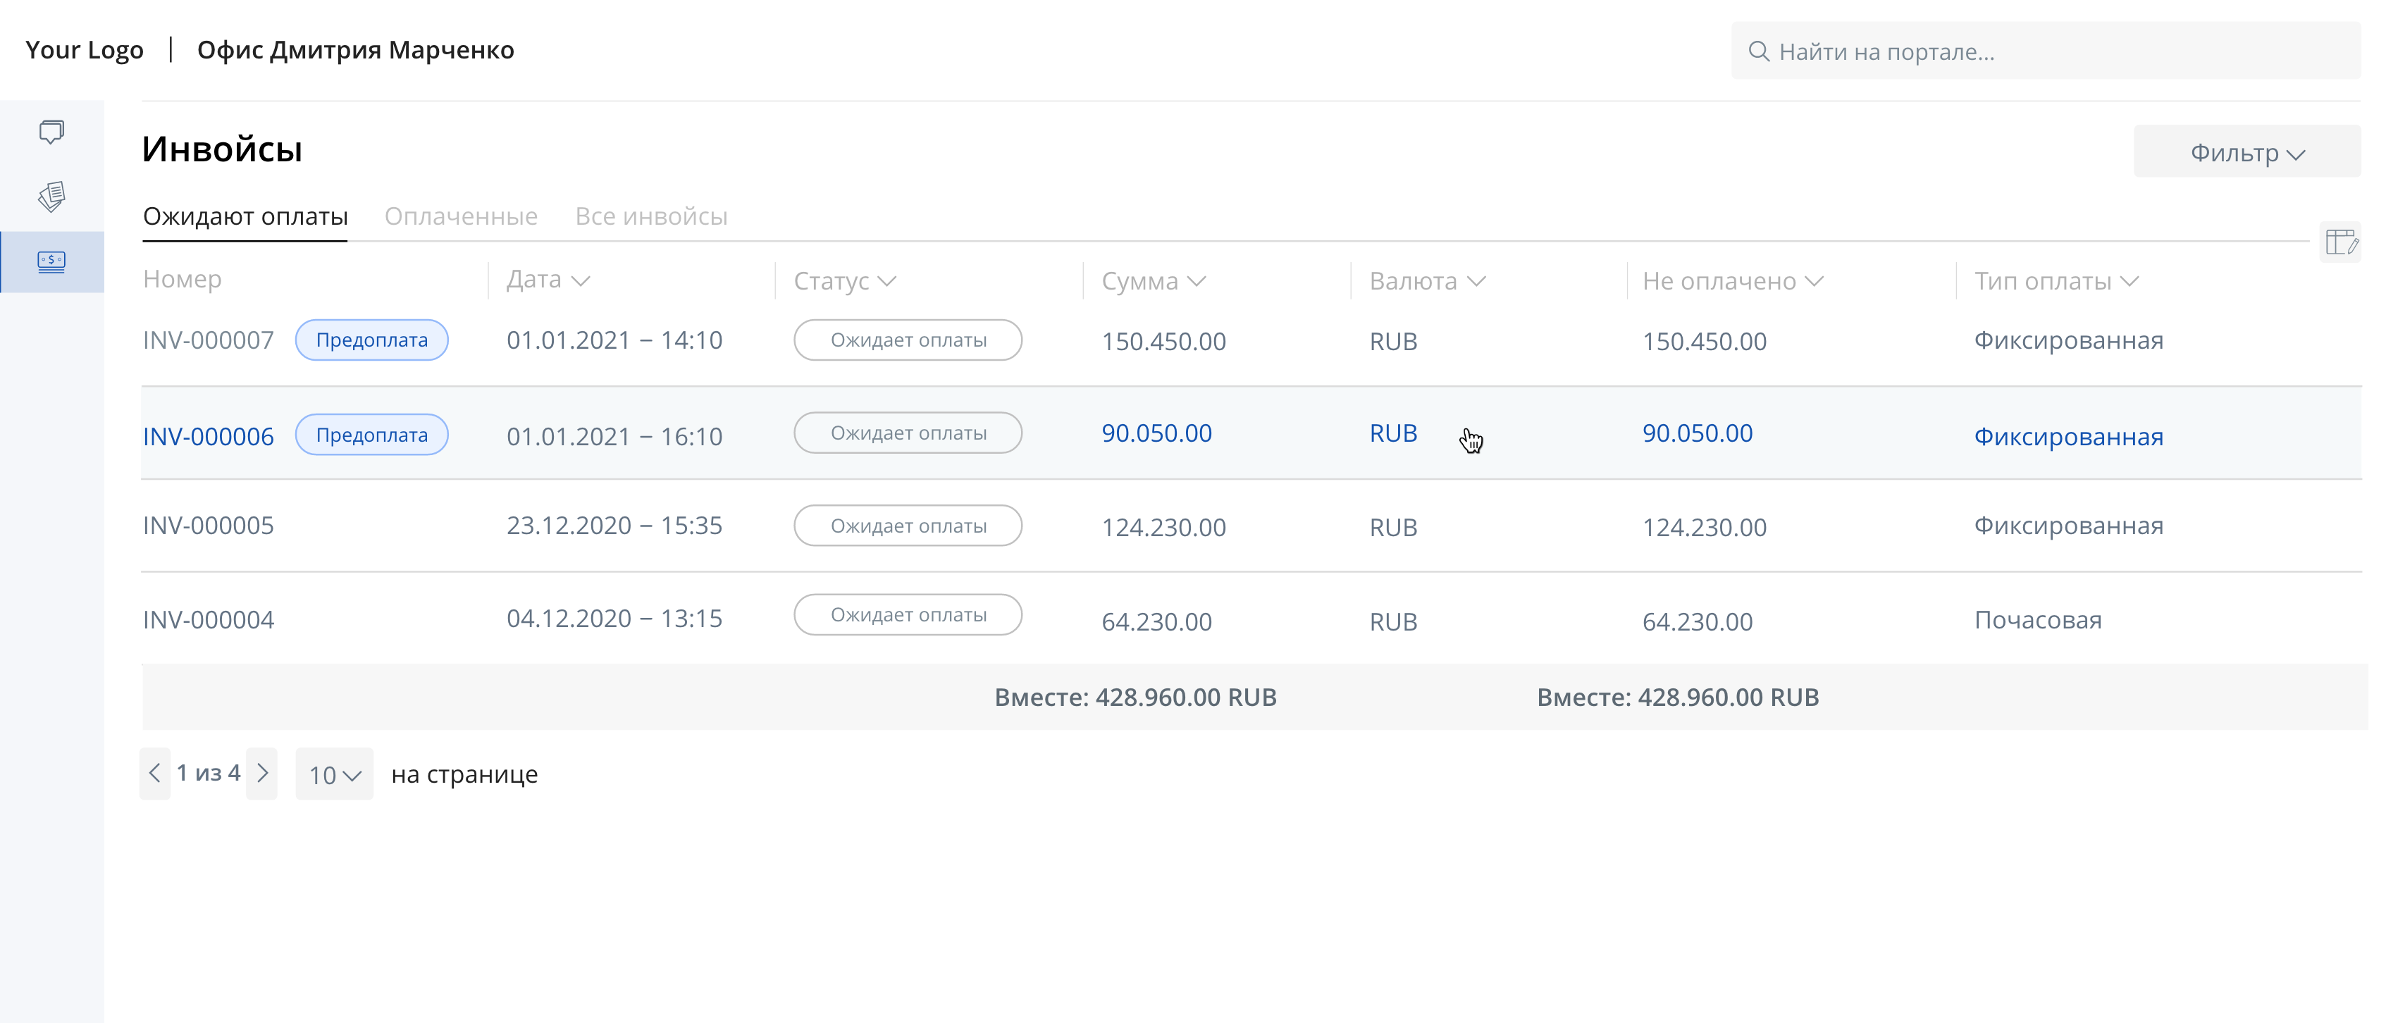
Task: Click the на странице label
Action: pos(464,775)
